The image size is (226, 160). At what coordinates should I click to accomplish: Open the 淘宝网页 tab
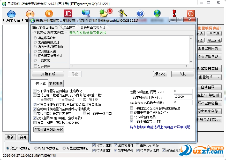pyautogui.click(x=69, y=28)
